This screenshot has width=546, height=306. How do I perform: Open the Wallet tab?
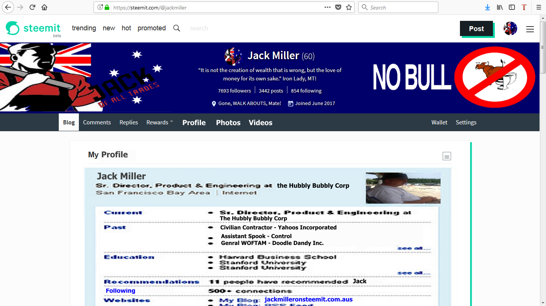click(439, 122)
